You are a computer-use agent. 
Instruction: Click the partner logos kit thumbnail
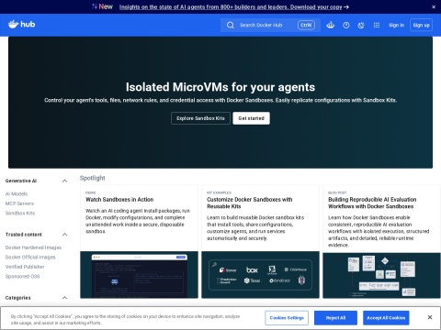coord(260,275)
